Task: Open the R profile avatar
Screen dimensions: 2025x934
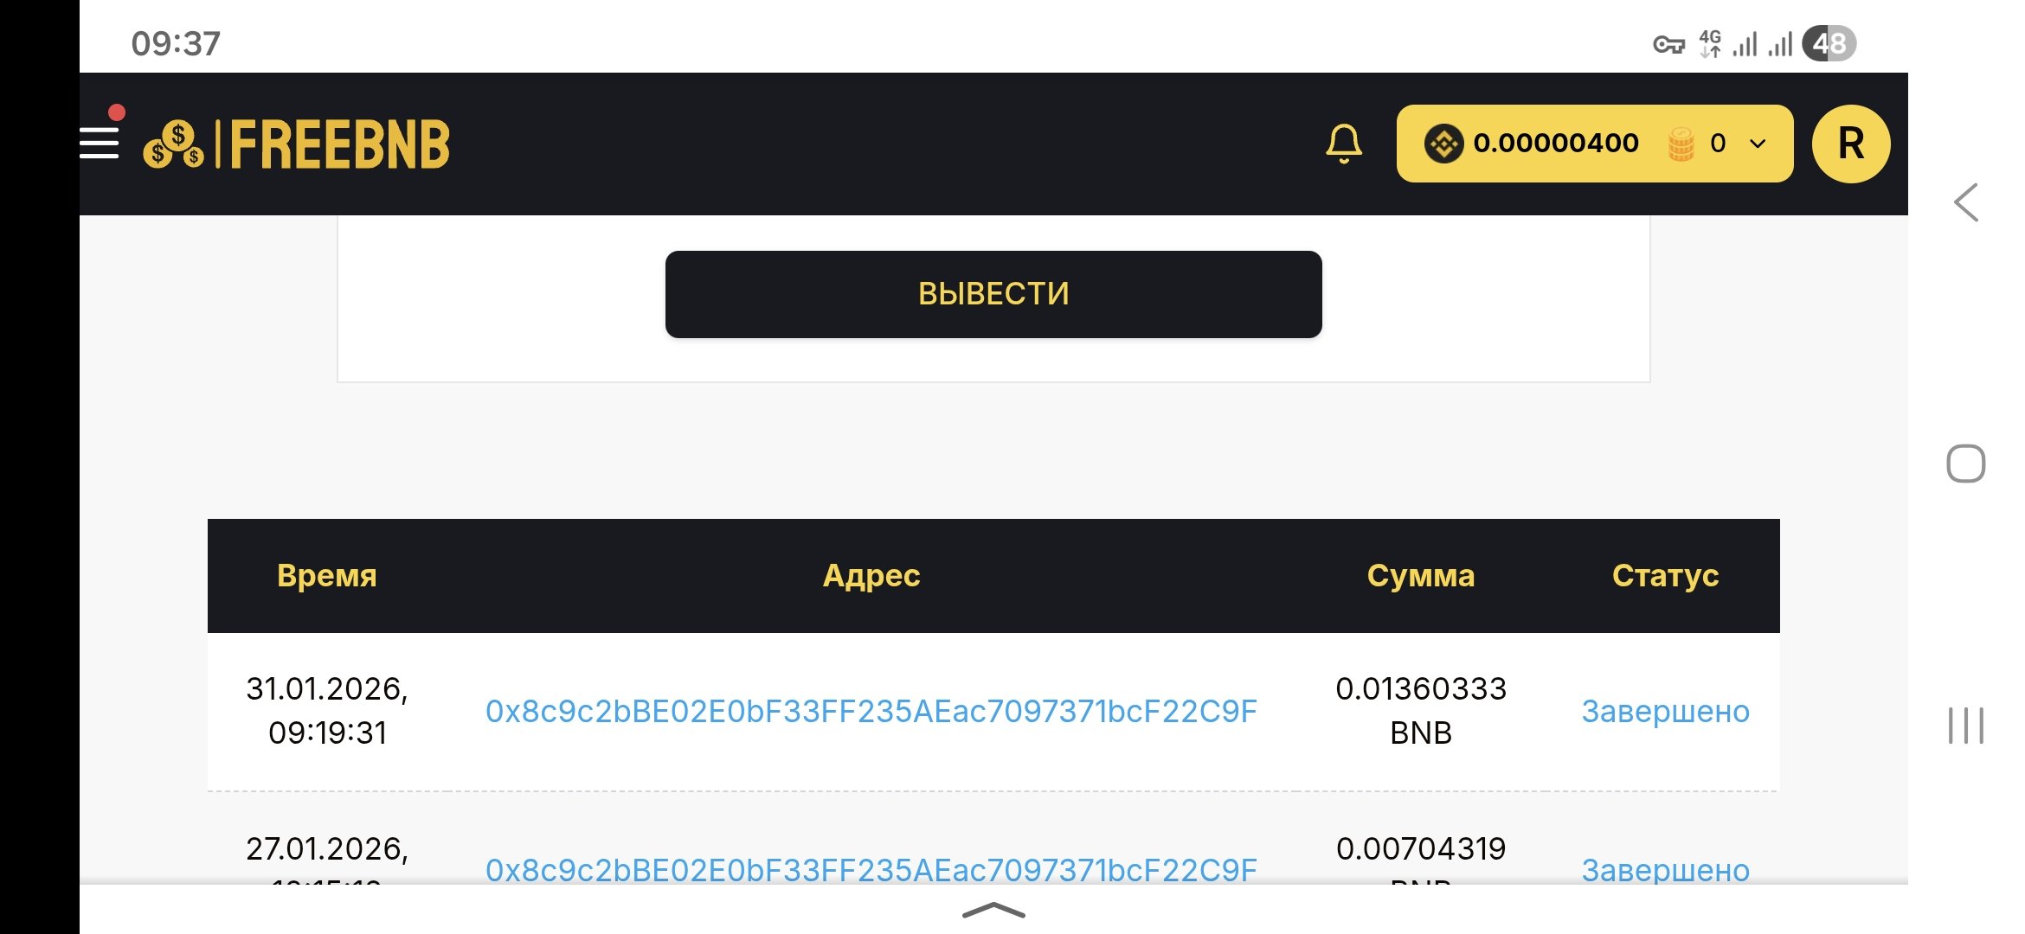Action: click(1850, 144)
